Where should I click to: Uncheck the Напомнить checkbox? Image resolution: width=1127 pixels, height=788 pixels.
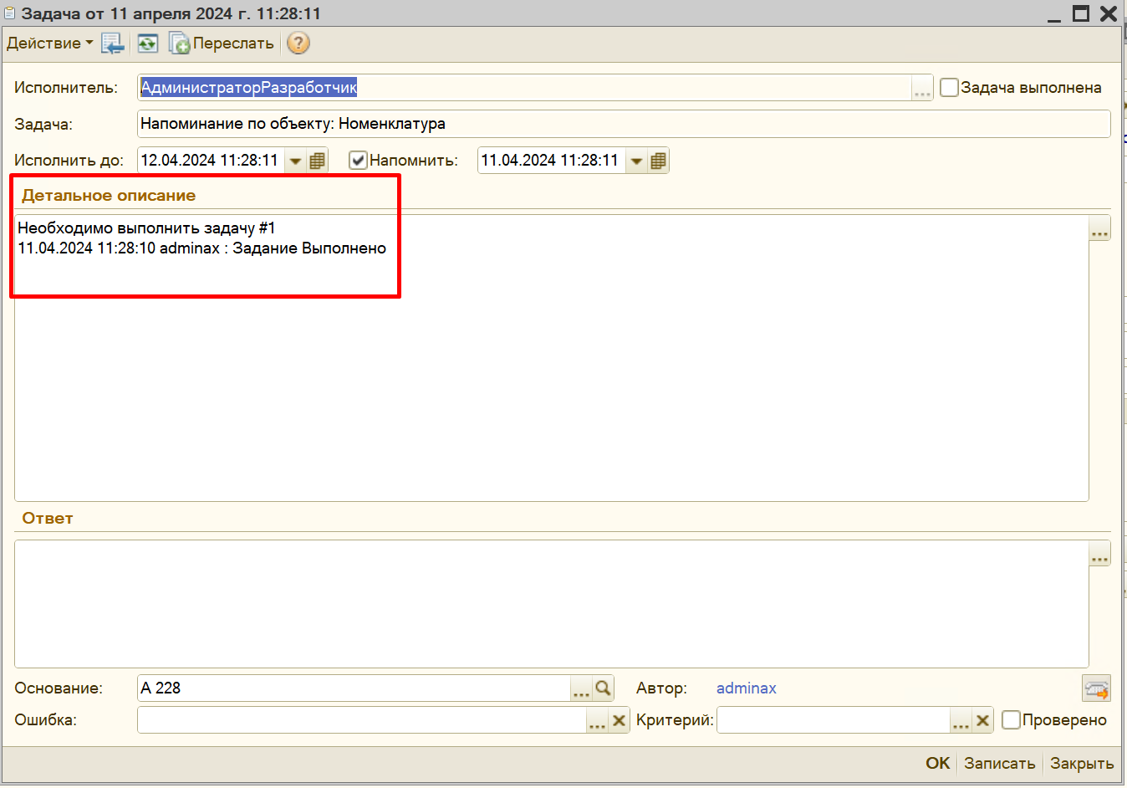pyautogui.click(x=358, y=161)
